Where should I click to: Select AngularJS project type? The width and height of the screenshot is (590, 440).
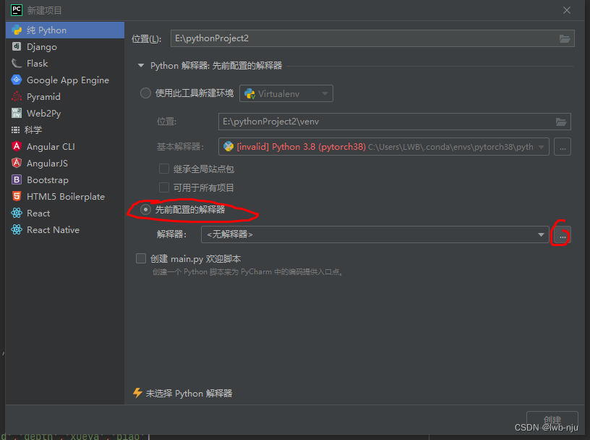(65, 163)
